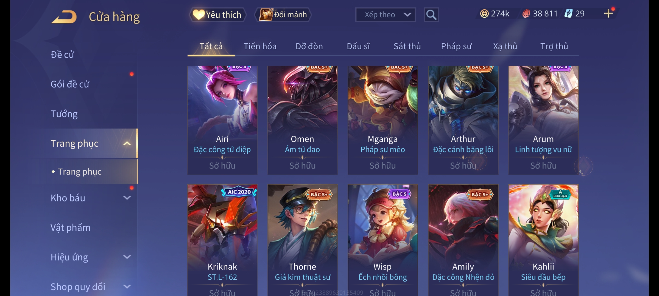
Task: Switch to the Sát thủ tab
Action: pyautogui.click(x=407, y=46)
